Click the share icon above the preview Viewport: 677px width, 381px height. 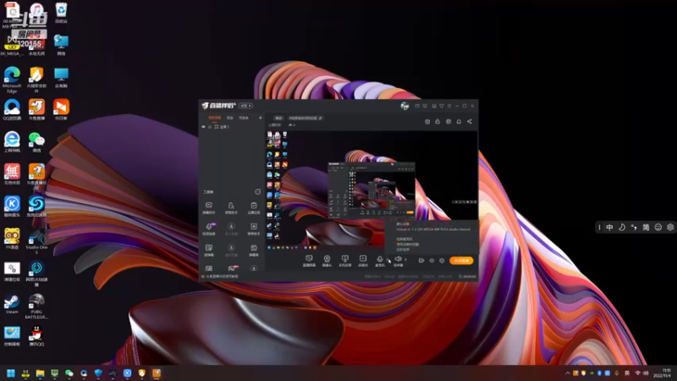pos(470,122)
